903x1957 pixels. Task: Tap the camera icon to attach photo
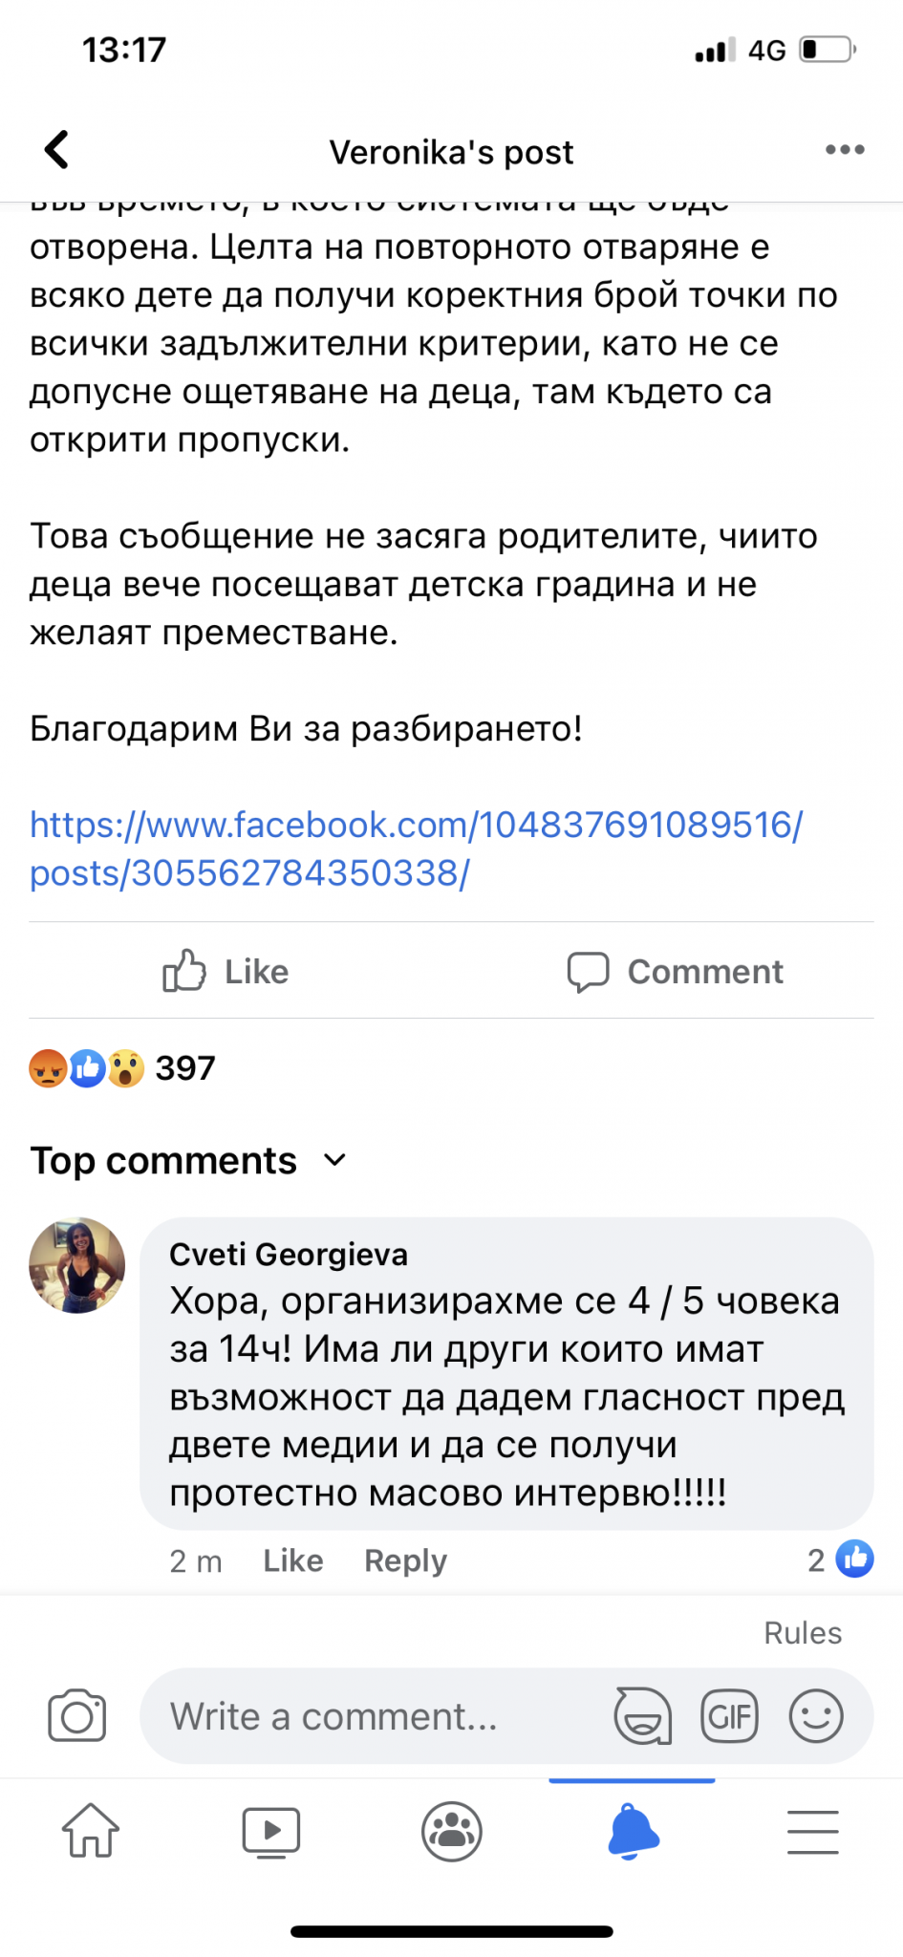[x=77, y=1716]
